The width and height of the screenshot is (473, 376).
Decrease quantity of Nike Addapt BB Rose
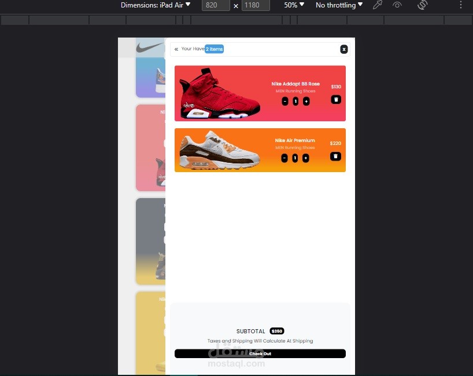(x=285, y=102)
